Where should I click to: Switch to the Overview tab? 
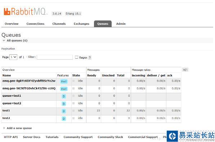pos(12,24)
